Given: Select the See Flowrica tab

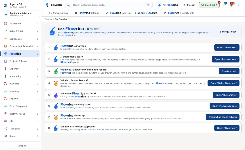Looking at the screenshot, I should point(146,13).
